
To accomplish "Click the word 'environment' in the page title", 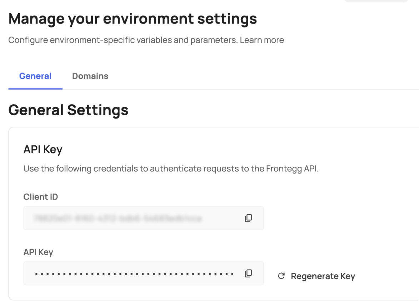I will [x=149, y=19].
